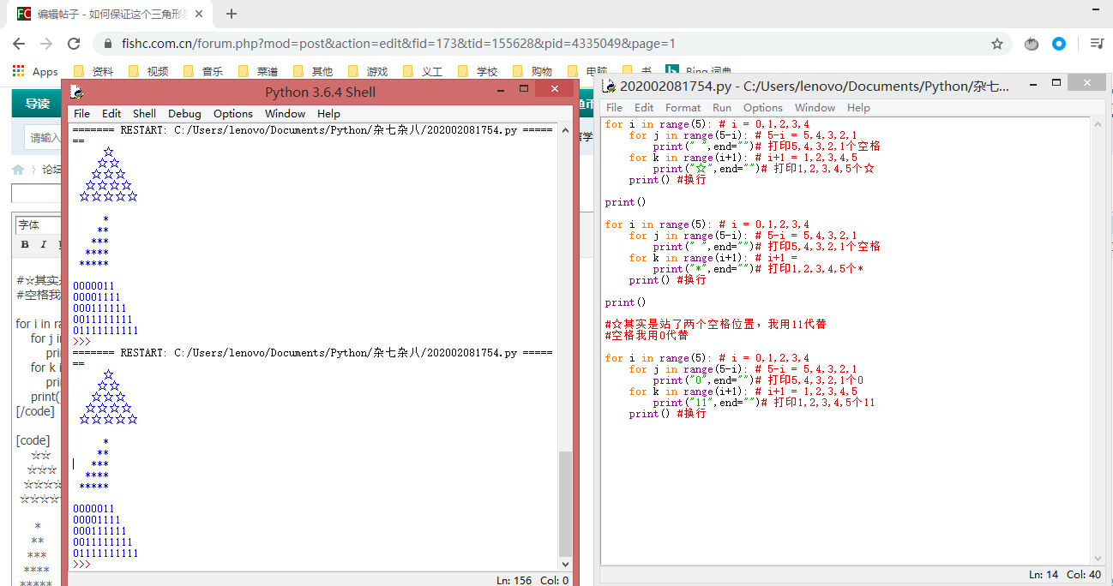Open the Run menu in the editor window
The image size is (1113, 586).
722,108
